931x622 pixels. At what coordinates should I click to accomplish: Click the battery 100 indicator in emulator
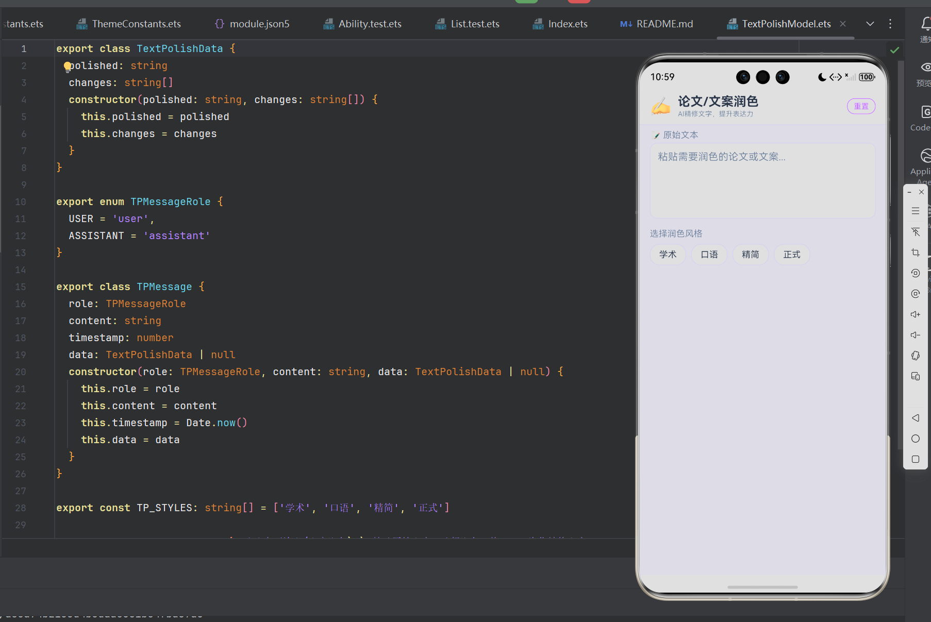point(867,77)
